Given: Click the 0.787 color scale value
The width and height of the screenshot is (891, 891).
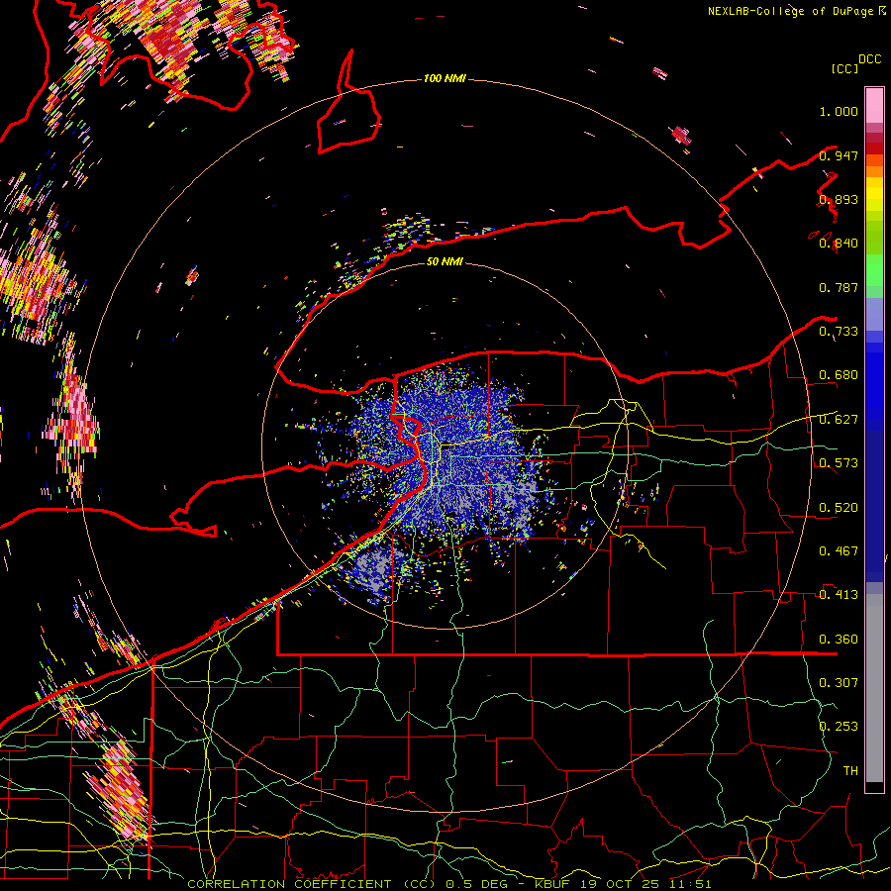Looking at the screenshot, I should pos(839,287).
